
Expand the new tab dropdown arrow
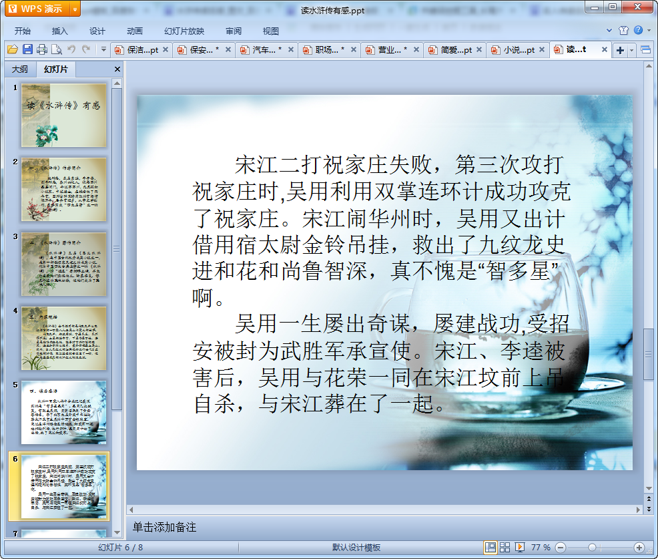click(x=631, y=51)
